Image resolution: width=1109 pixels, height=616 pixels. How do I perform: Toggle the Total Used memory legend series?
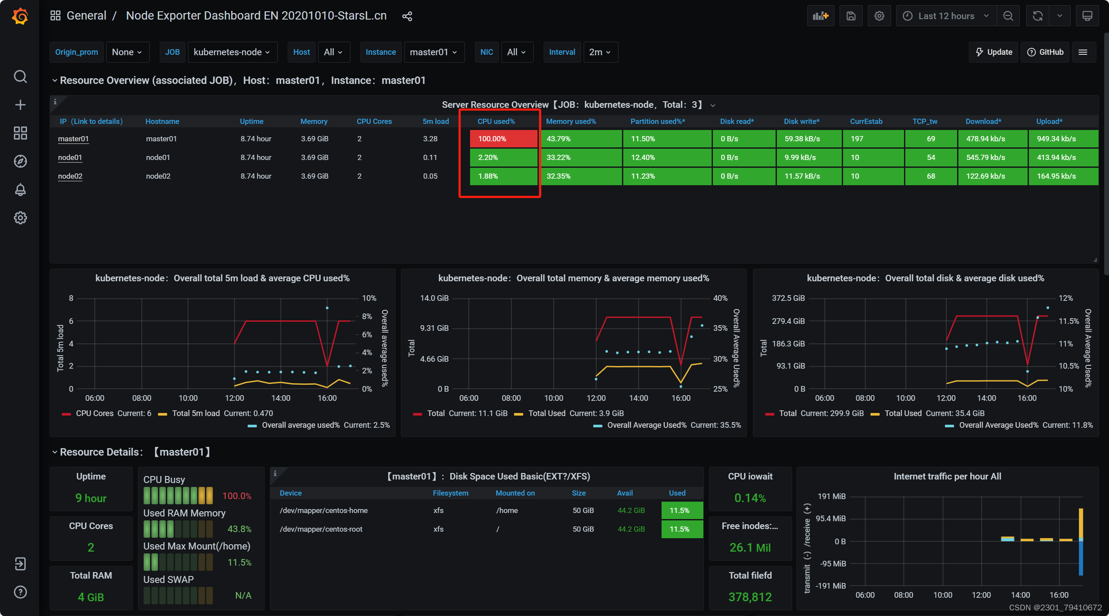coord(546,413)
